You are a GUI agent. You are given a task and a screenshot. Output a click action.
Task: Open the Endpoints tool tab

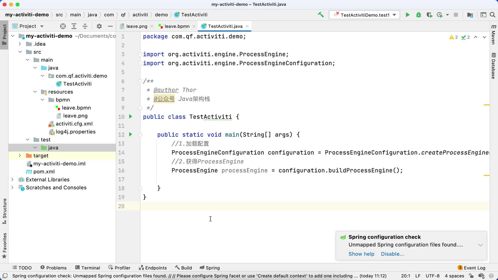tap(153, 268)
